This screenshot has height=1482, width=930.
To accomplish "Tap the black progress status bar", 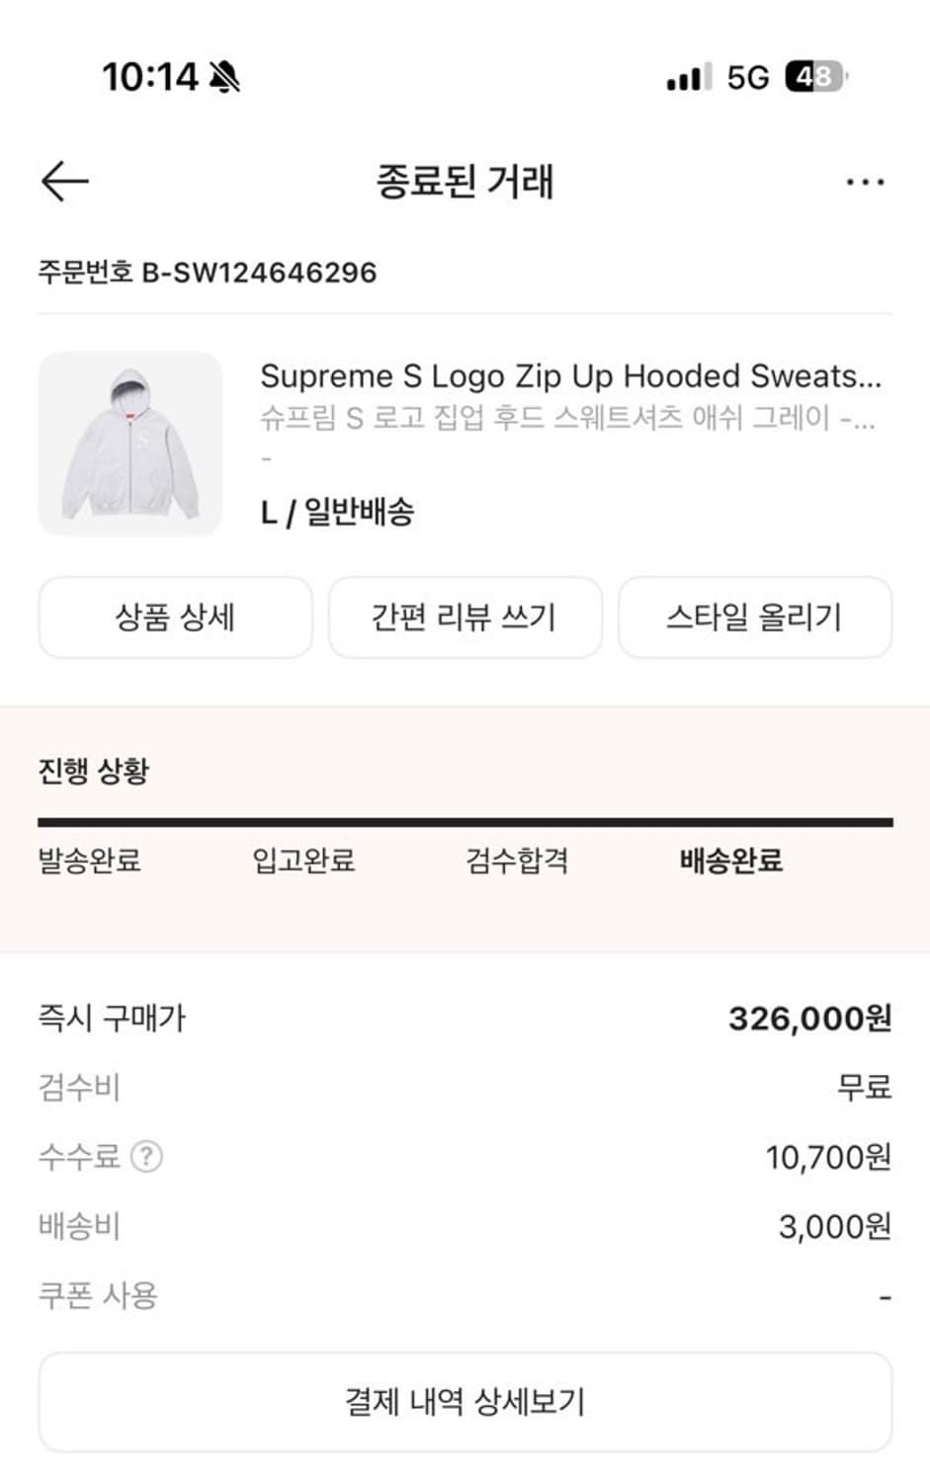I will [x=465, y=822].
